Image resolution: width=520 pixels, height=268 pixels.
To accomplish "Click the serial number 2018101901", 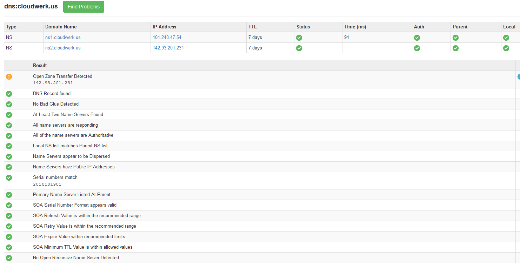I will coord(47,184).
